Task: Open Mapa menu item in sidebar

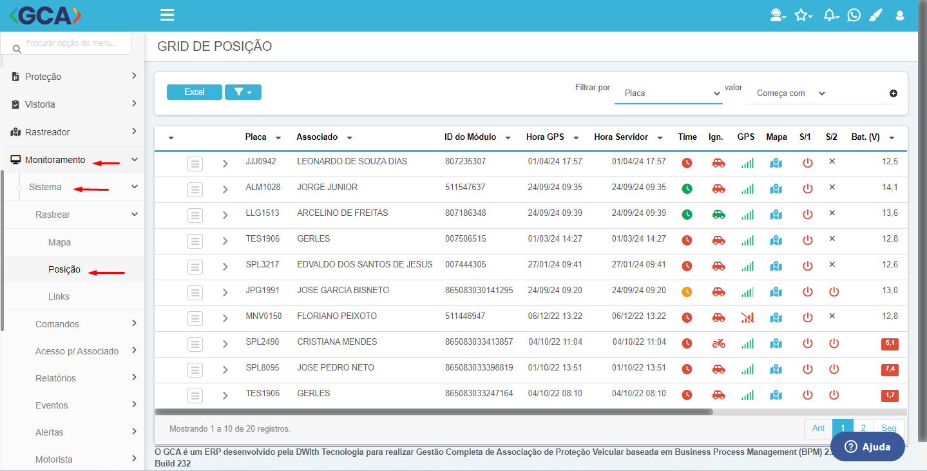Action: point(59,243)
